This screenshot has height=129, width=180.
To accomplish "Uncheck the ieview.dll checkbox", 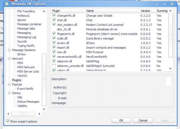I will tap(54, 43).
